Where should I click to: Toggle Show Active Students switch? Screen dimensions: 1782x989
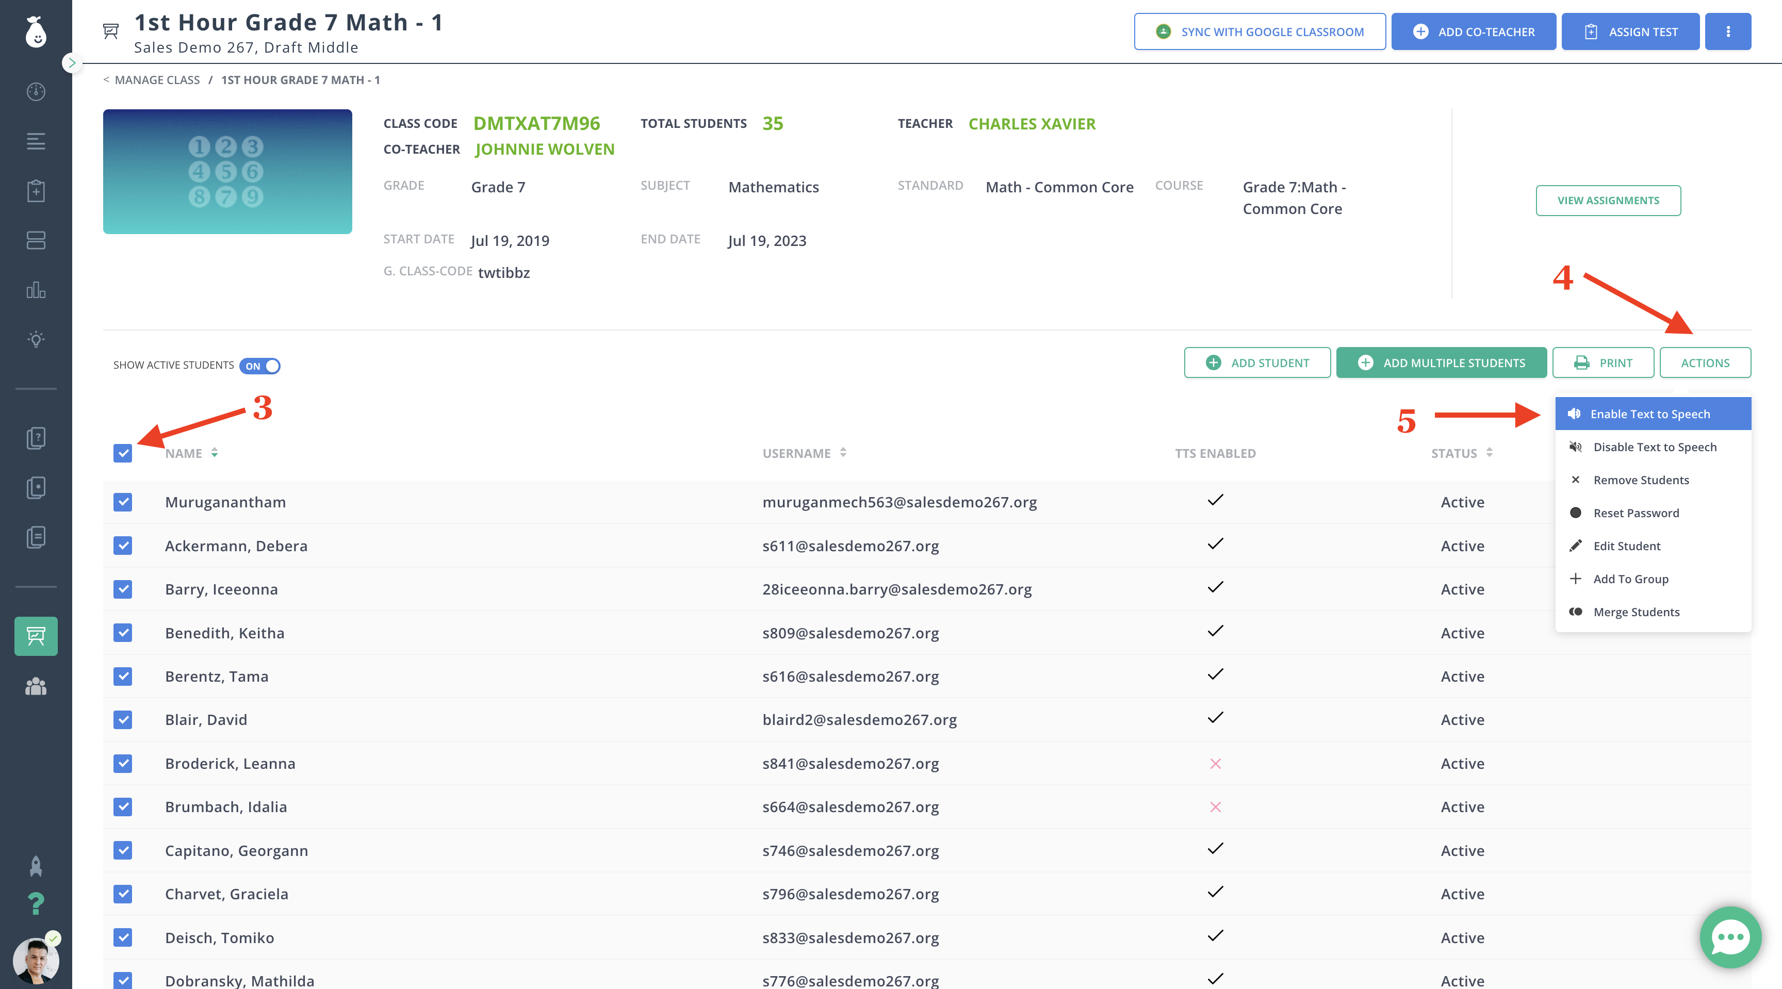click(260, 366)
